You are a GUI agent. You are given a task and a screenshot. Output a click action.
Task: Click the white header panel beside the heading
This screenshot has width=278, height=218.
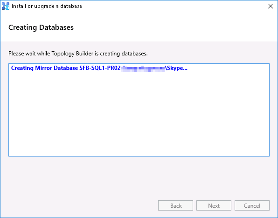[174, 27]
